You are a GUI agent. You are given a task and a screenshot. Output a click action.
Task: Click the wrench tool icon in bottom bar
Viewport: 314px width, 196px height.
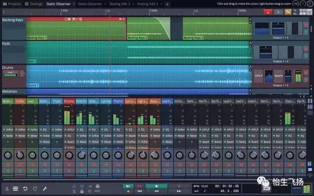pyautogui.click(x=45, y=189)
